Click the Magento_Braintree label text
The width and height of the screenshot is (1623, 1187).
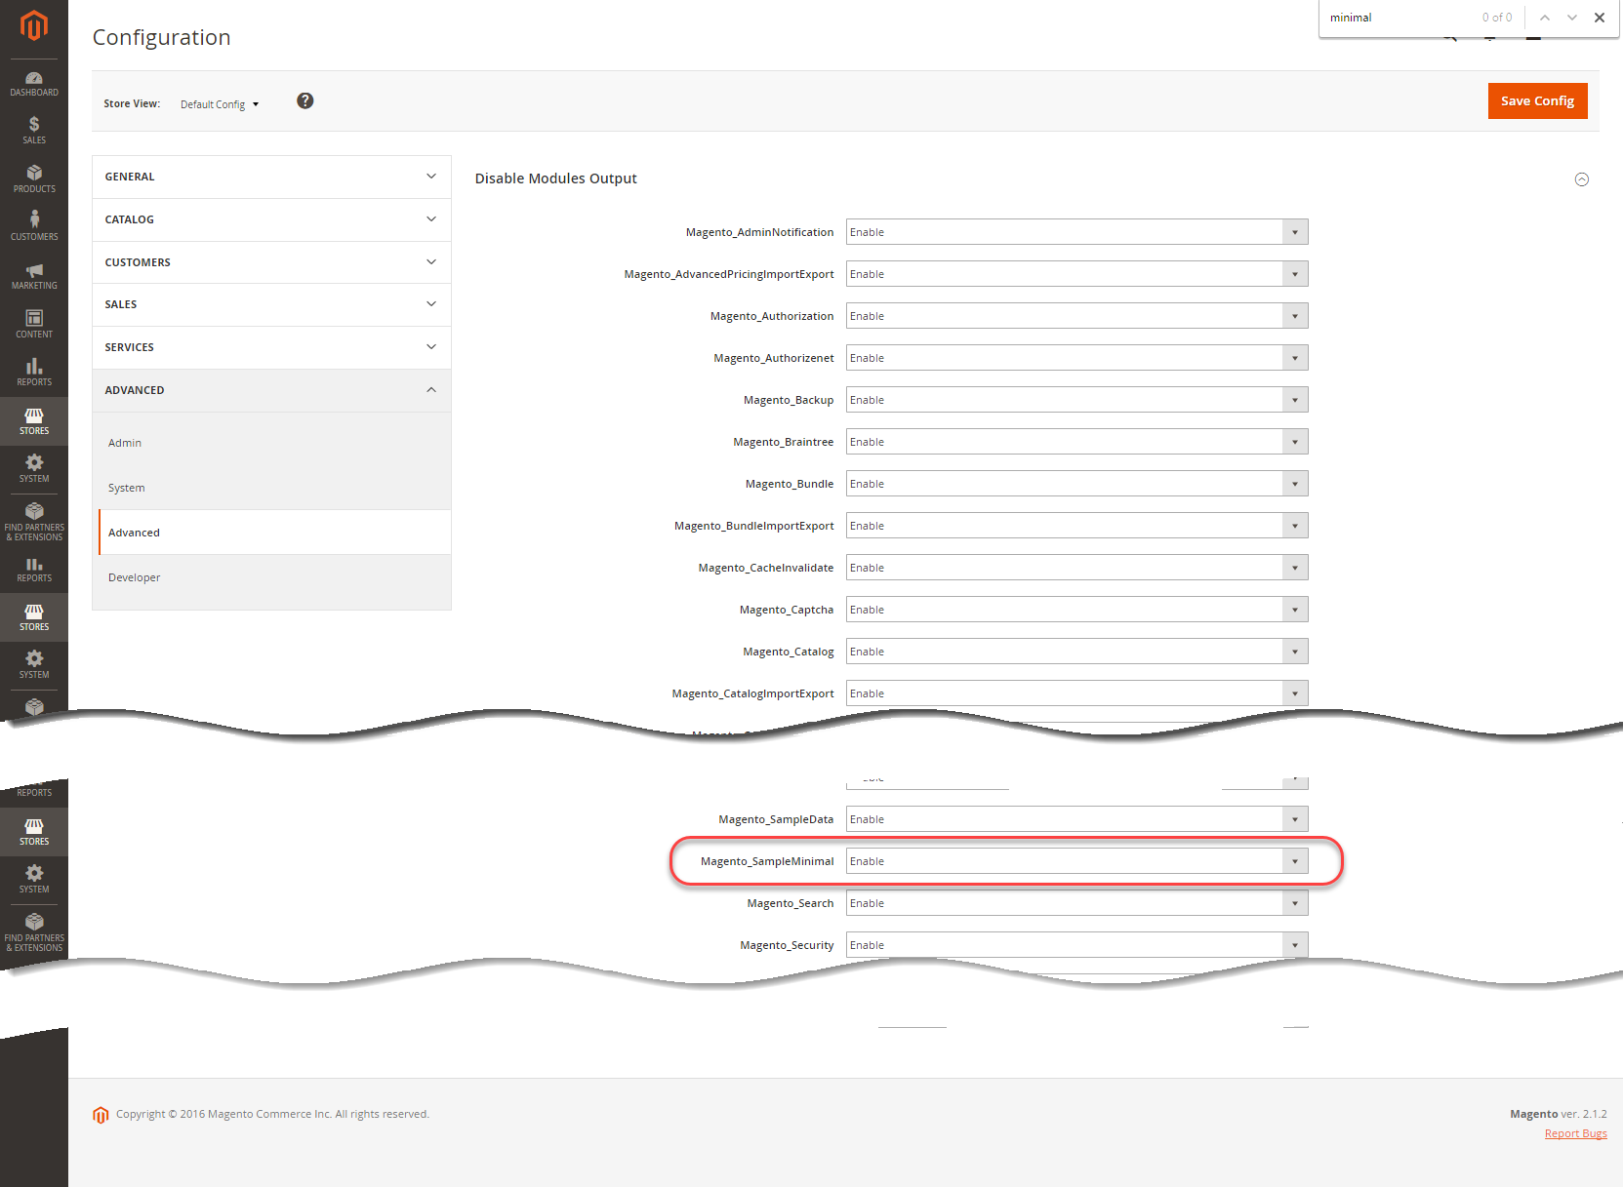tap(784, 442)
